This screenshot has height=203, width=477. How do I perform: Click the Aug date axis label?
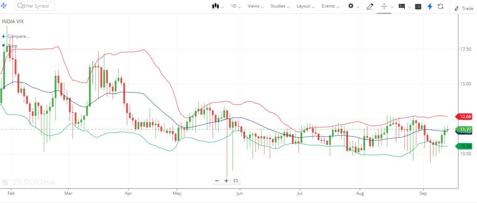pos(360,193)
